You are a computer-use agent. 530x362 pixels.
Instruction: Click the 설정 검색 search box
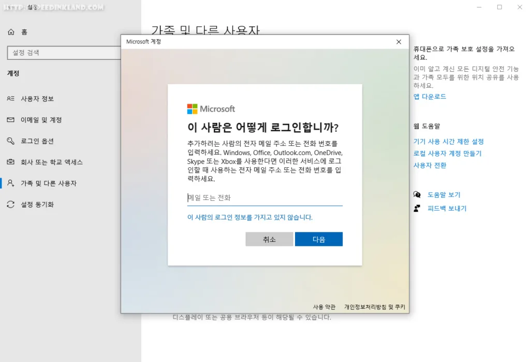pyautogui.click(x=64, y=53)
